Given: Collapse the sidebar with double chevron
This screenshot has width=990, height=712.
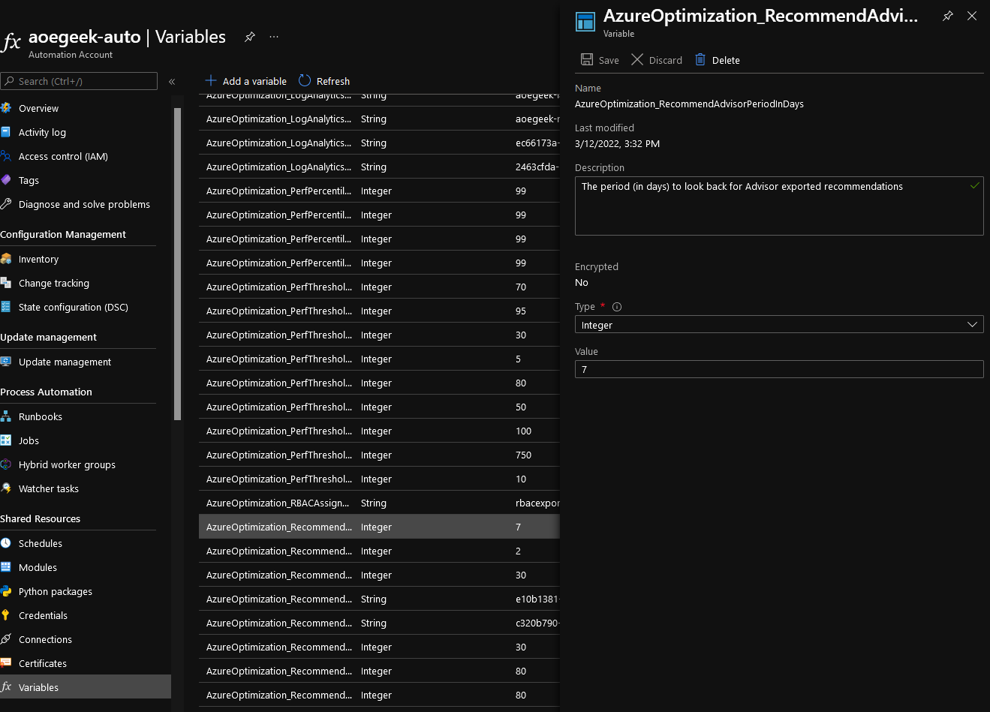Looking at the screenshot, I should [x=172, y=81].
